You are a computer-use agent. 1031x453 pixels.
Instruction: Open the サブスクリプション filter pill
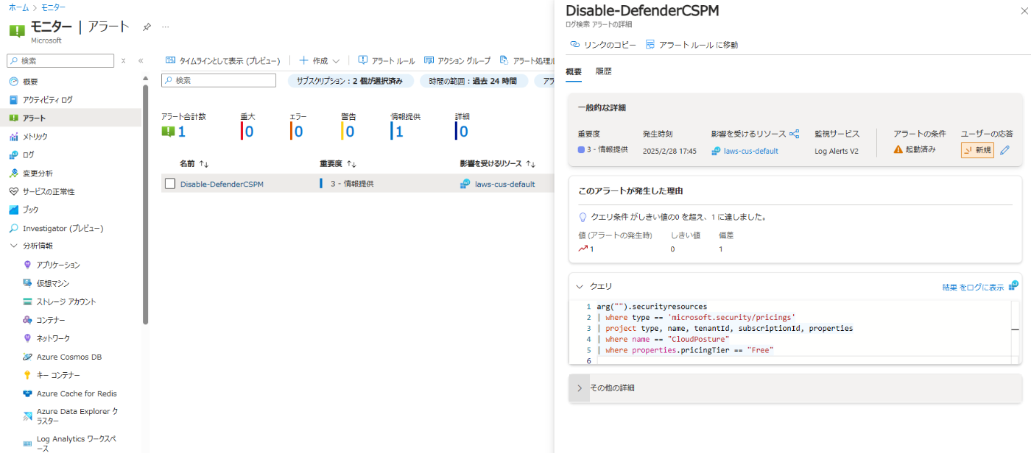(351, 81)
